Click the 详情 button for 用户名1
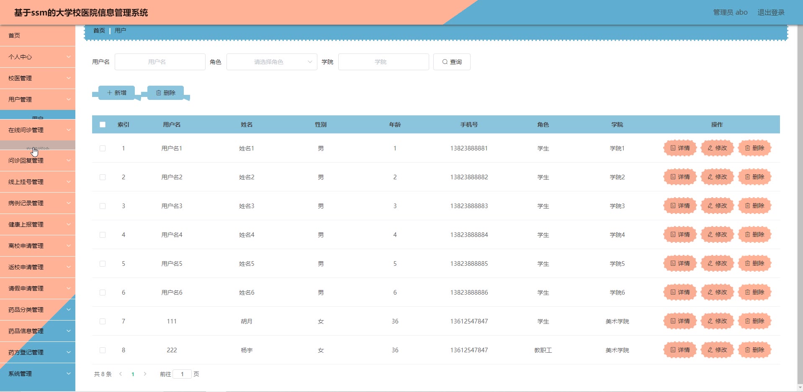The height and width of the screenshot is (392, 803). tap(680, 148)
